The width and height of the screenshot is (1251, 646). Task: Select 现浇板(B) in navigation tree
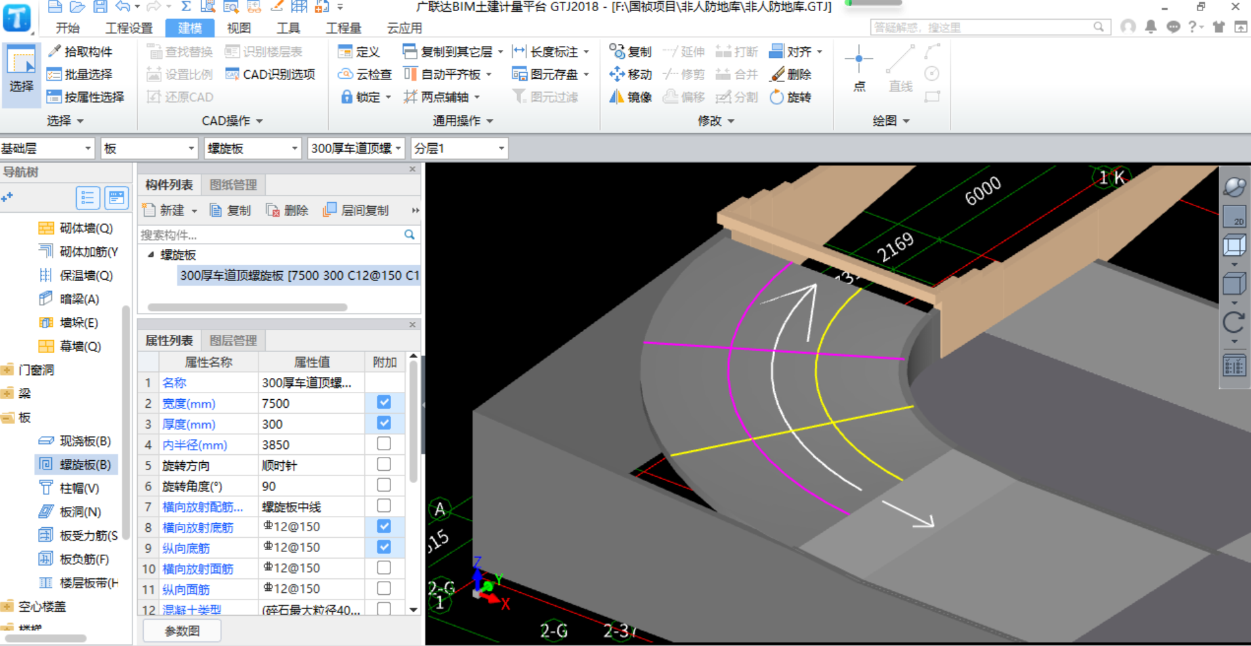click(x=75, y=441)
